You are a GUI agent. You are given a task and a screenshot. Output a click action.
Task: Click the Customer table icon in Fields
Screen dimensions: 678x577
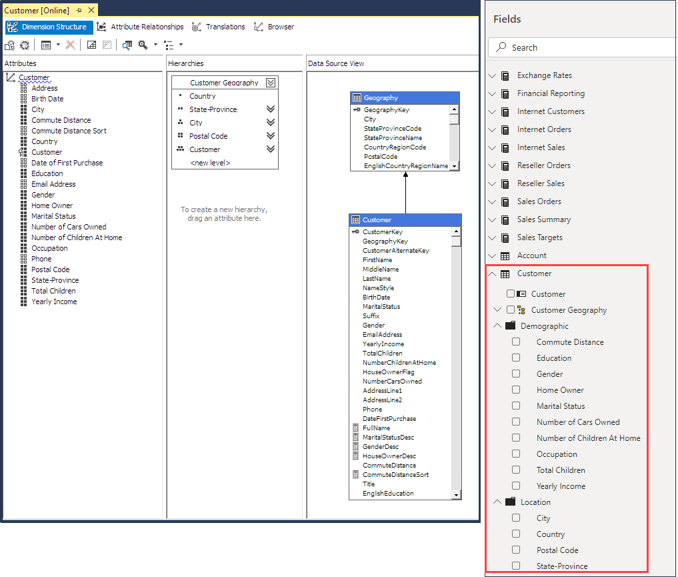pyautogui.click(x=505, y=274)
